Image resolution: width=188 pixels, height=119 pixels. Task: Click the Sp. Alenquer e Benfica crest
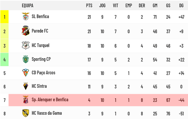[x=26, y=100]
